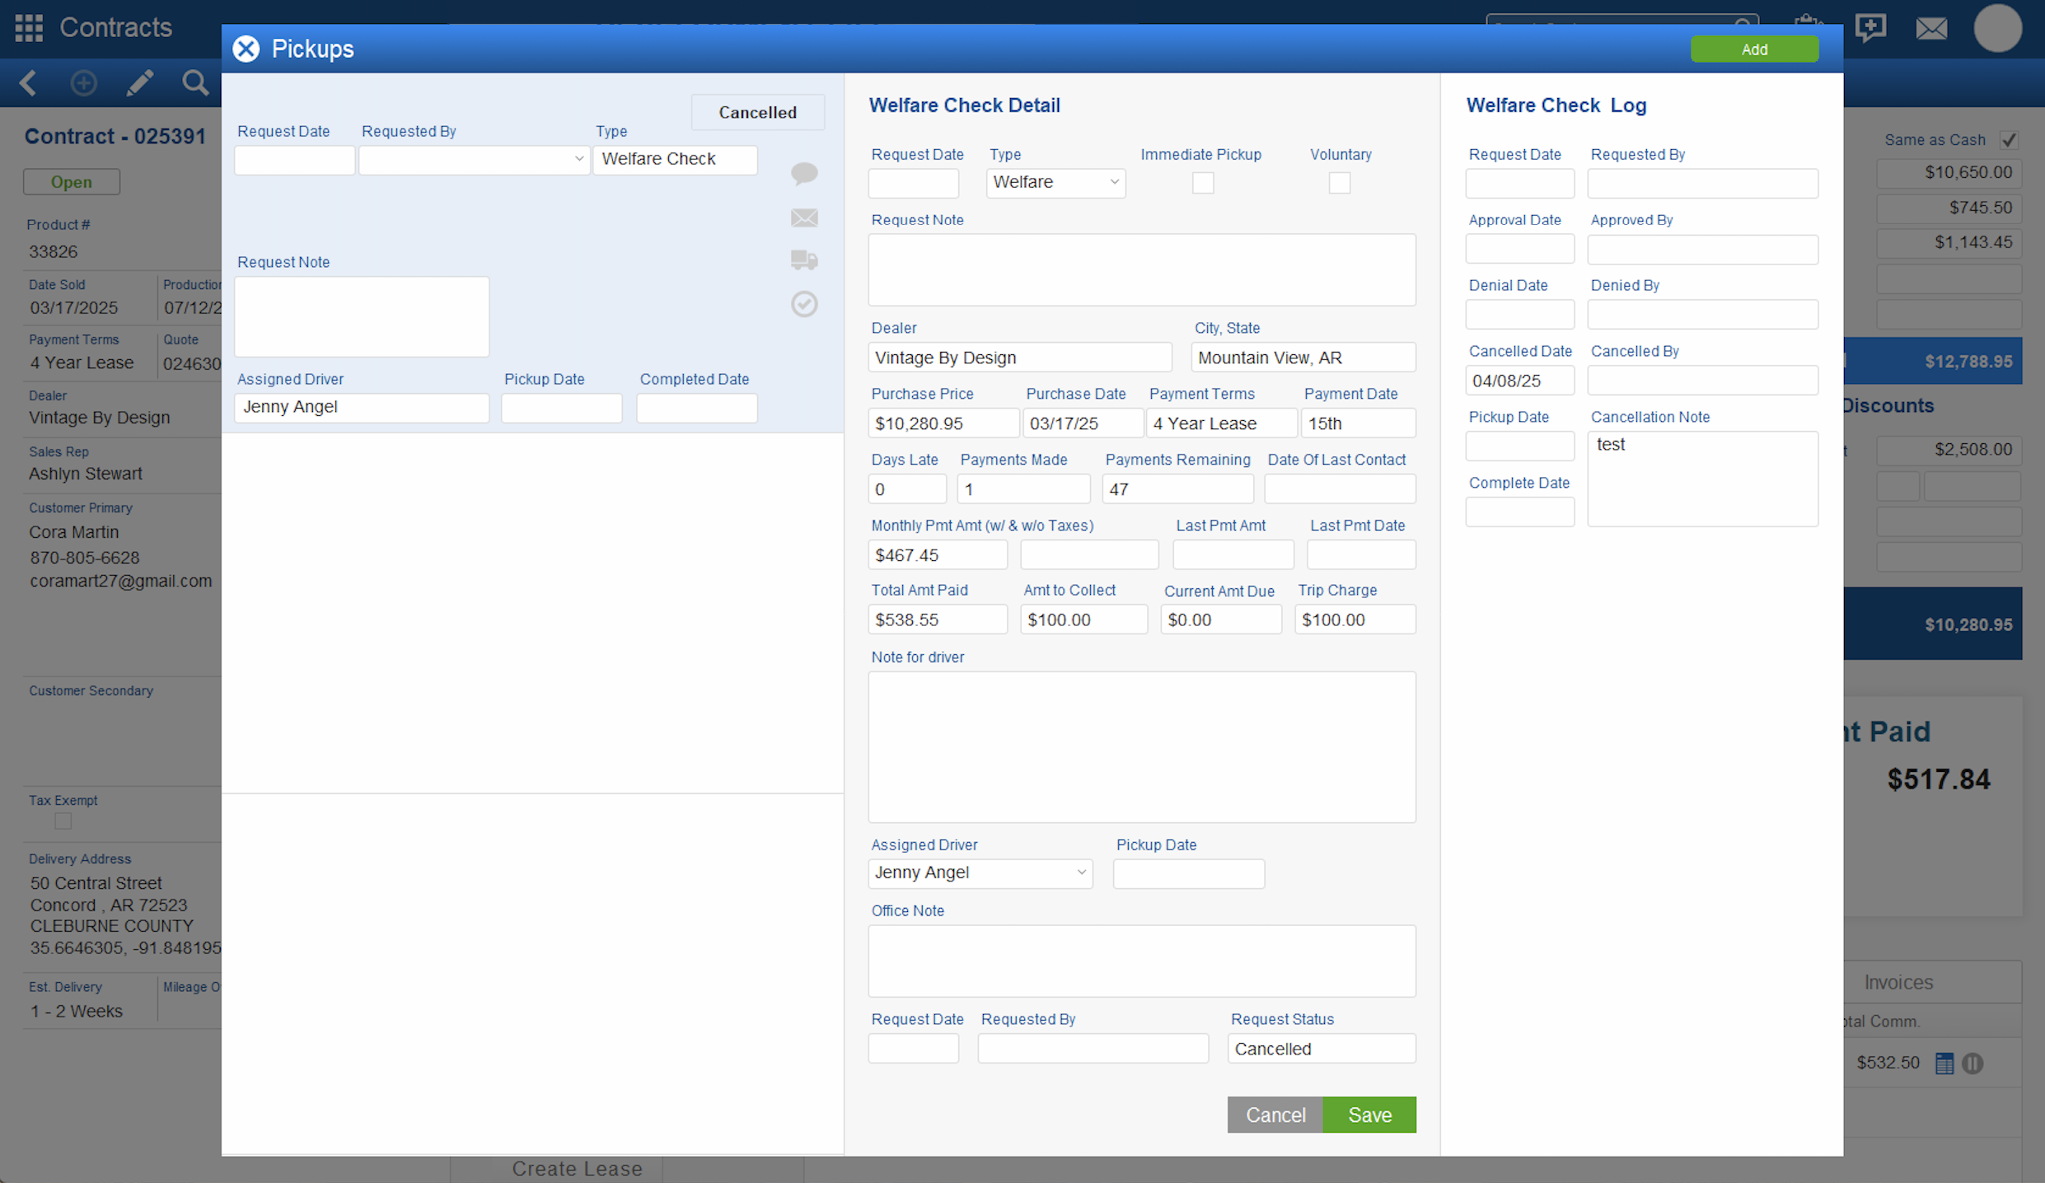This screenshot has width=2045, height=1183.
Task: Toggle the Same as Cash checkbox
Action: tap(2009, 140)
